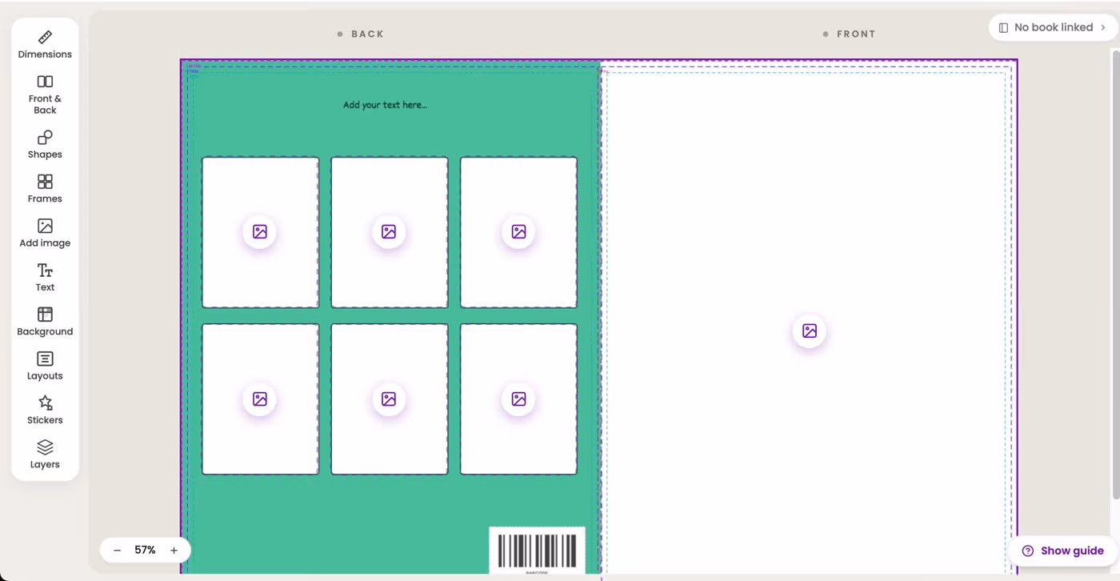The width and height of the screenshot is (1120, 581).
Task: Open the Frames panel
Action: coord(45,189)
